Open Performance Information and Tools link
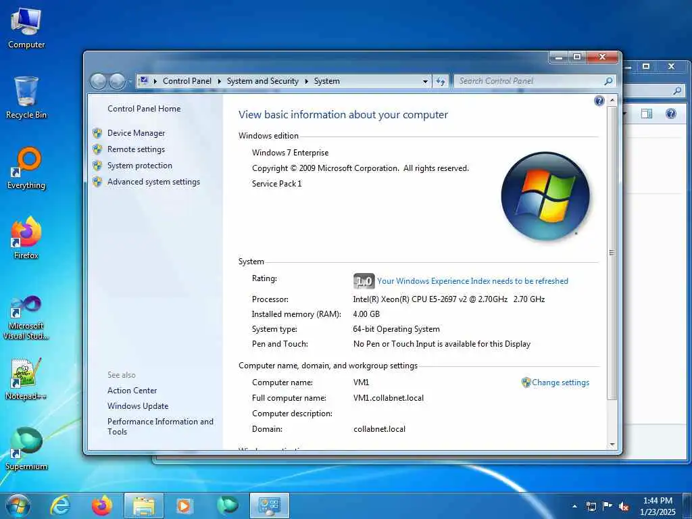Viewport: 692px width, 519px height. point(160,427)
